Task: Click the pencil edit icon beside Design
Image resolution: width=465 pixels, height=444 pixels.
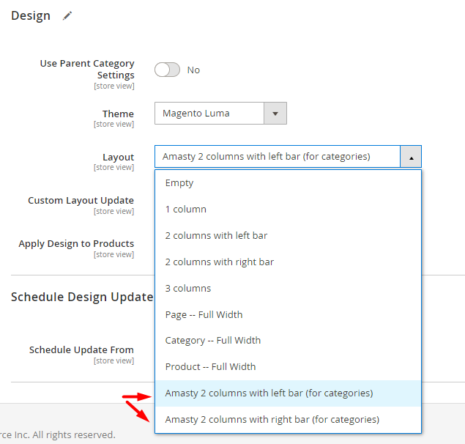Action: [x=67, y=15]
